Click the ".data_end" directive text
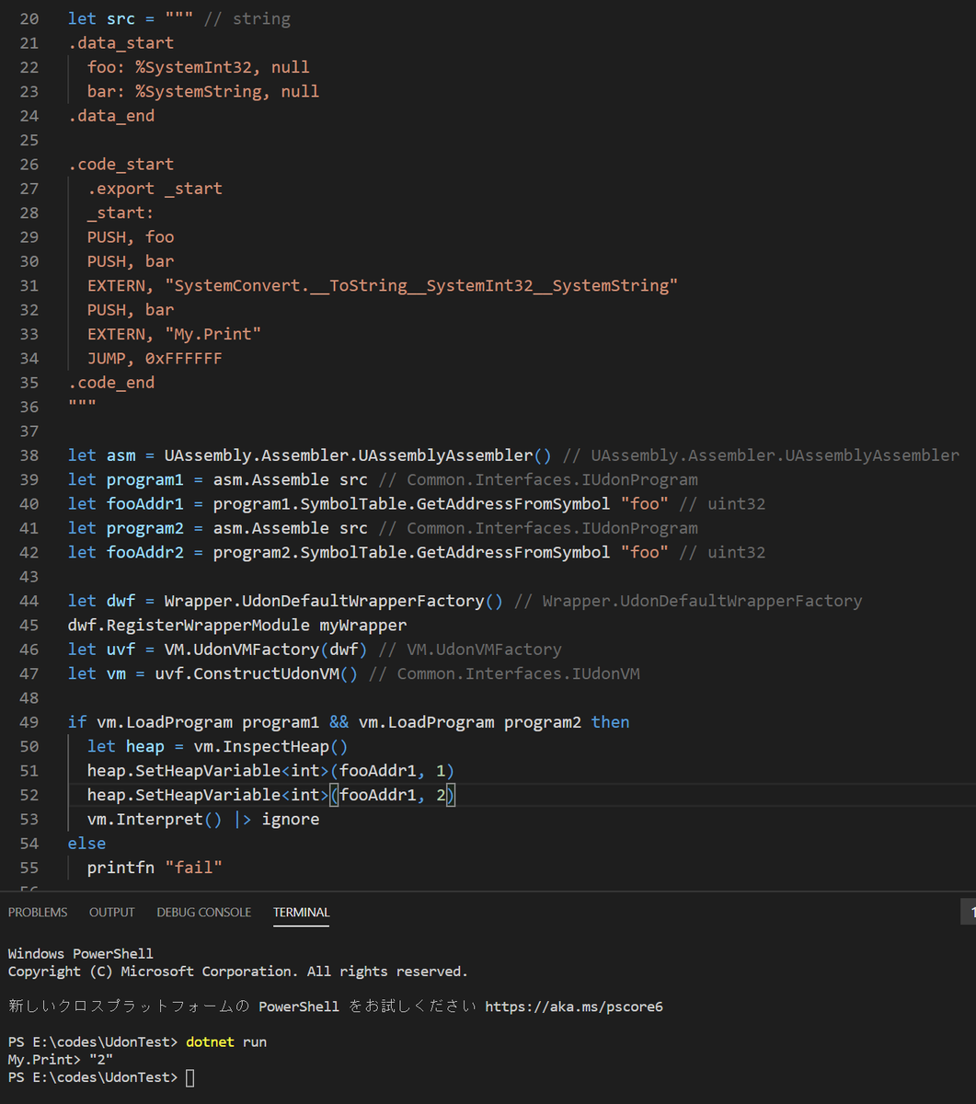Viewport: 976px width, 1104px height. click(111, 115)
